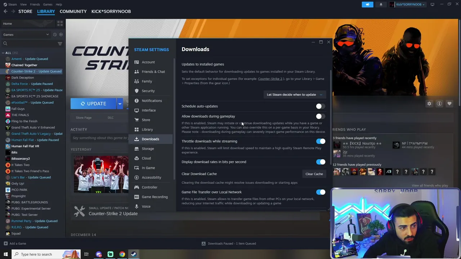Open the notifications bell icon
This screenshot has width=461, height=259.
point(381,4)
